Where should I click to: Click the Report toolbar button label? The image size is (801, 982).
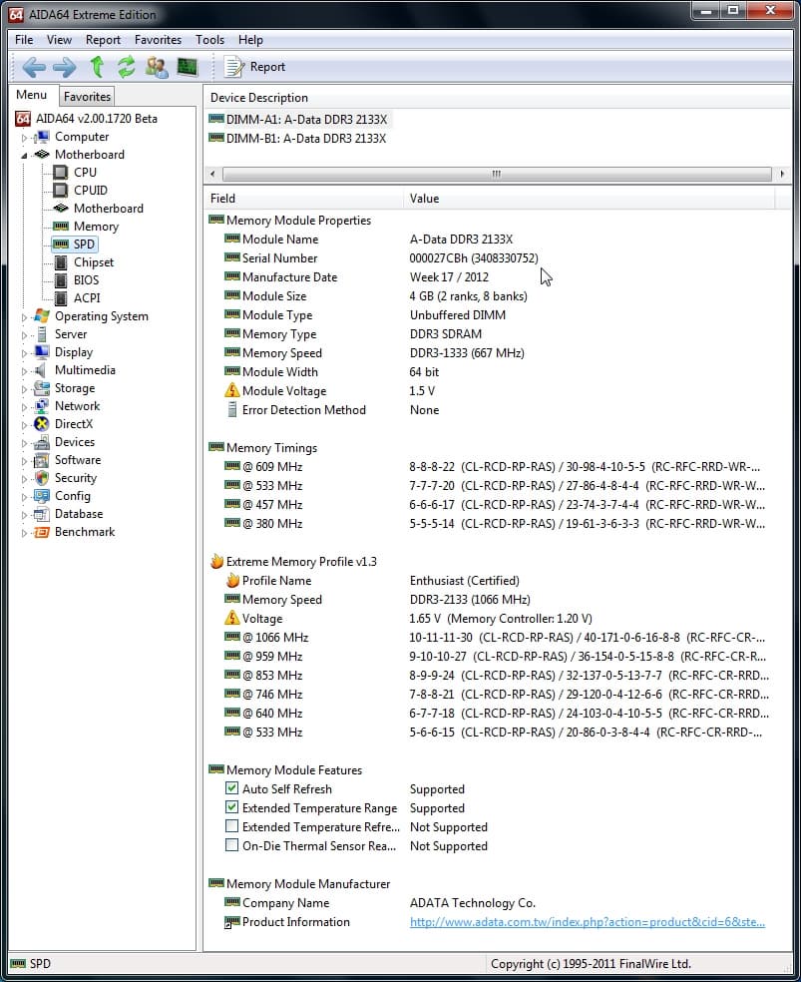point(267,67)
